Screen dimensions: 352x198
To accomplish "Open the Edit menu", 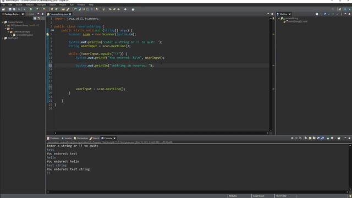I will [x=10, y=5].
